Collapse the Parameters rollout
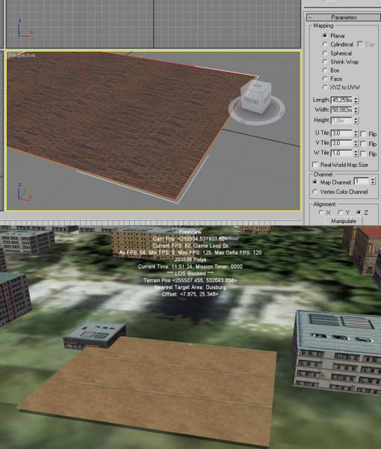This screenshot has height=449, width=381. tap(343, 17)
